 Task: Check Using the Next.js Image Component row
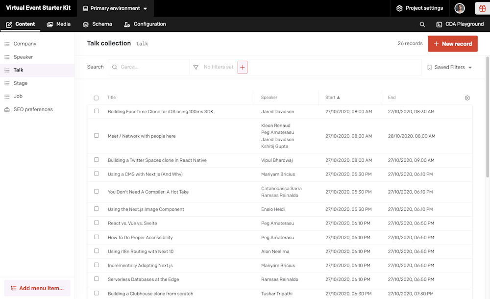96,209
